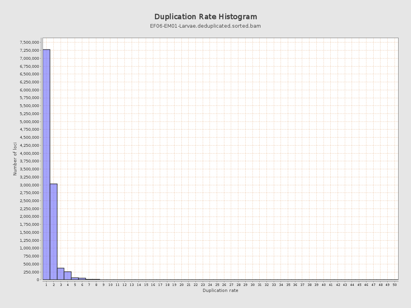Click the 2,000,000 y-axis tick label

(x=29, y=216)
